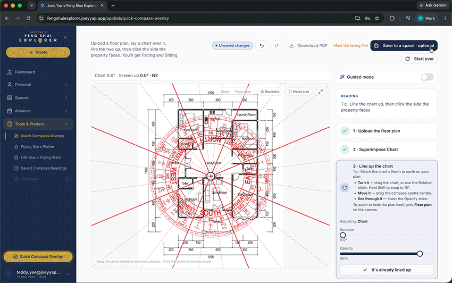Screen dimensions: 452x283
Task: Click Ask Gemini button
Action: (433, 5)
